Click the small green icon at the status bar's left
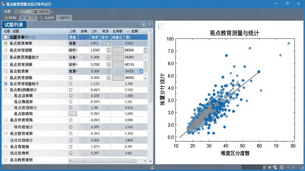Screen dimensions: 305x171 point(152,167)
